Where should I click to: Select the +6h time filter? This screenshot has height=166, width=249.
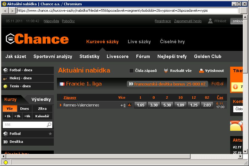click(27, 116)
